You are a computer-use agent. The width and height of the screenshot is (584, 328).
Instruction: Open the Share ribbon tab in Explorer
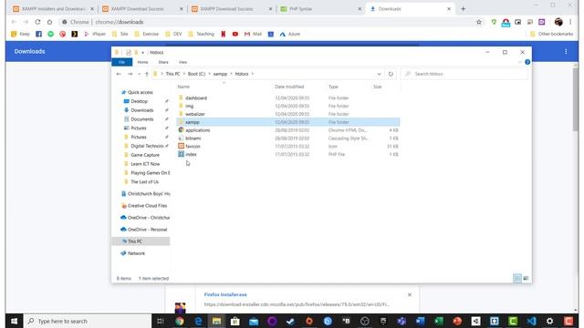click(163, 62)
